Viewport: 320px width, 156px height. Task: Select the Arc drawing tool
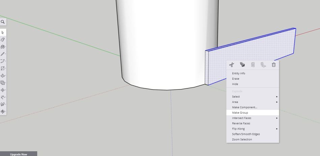point(3,61)
